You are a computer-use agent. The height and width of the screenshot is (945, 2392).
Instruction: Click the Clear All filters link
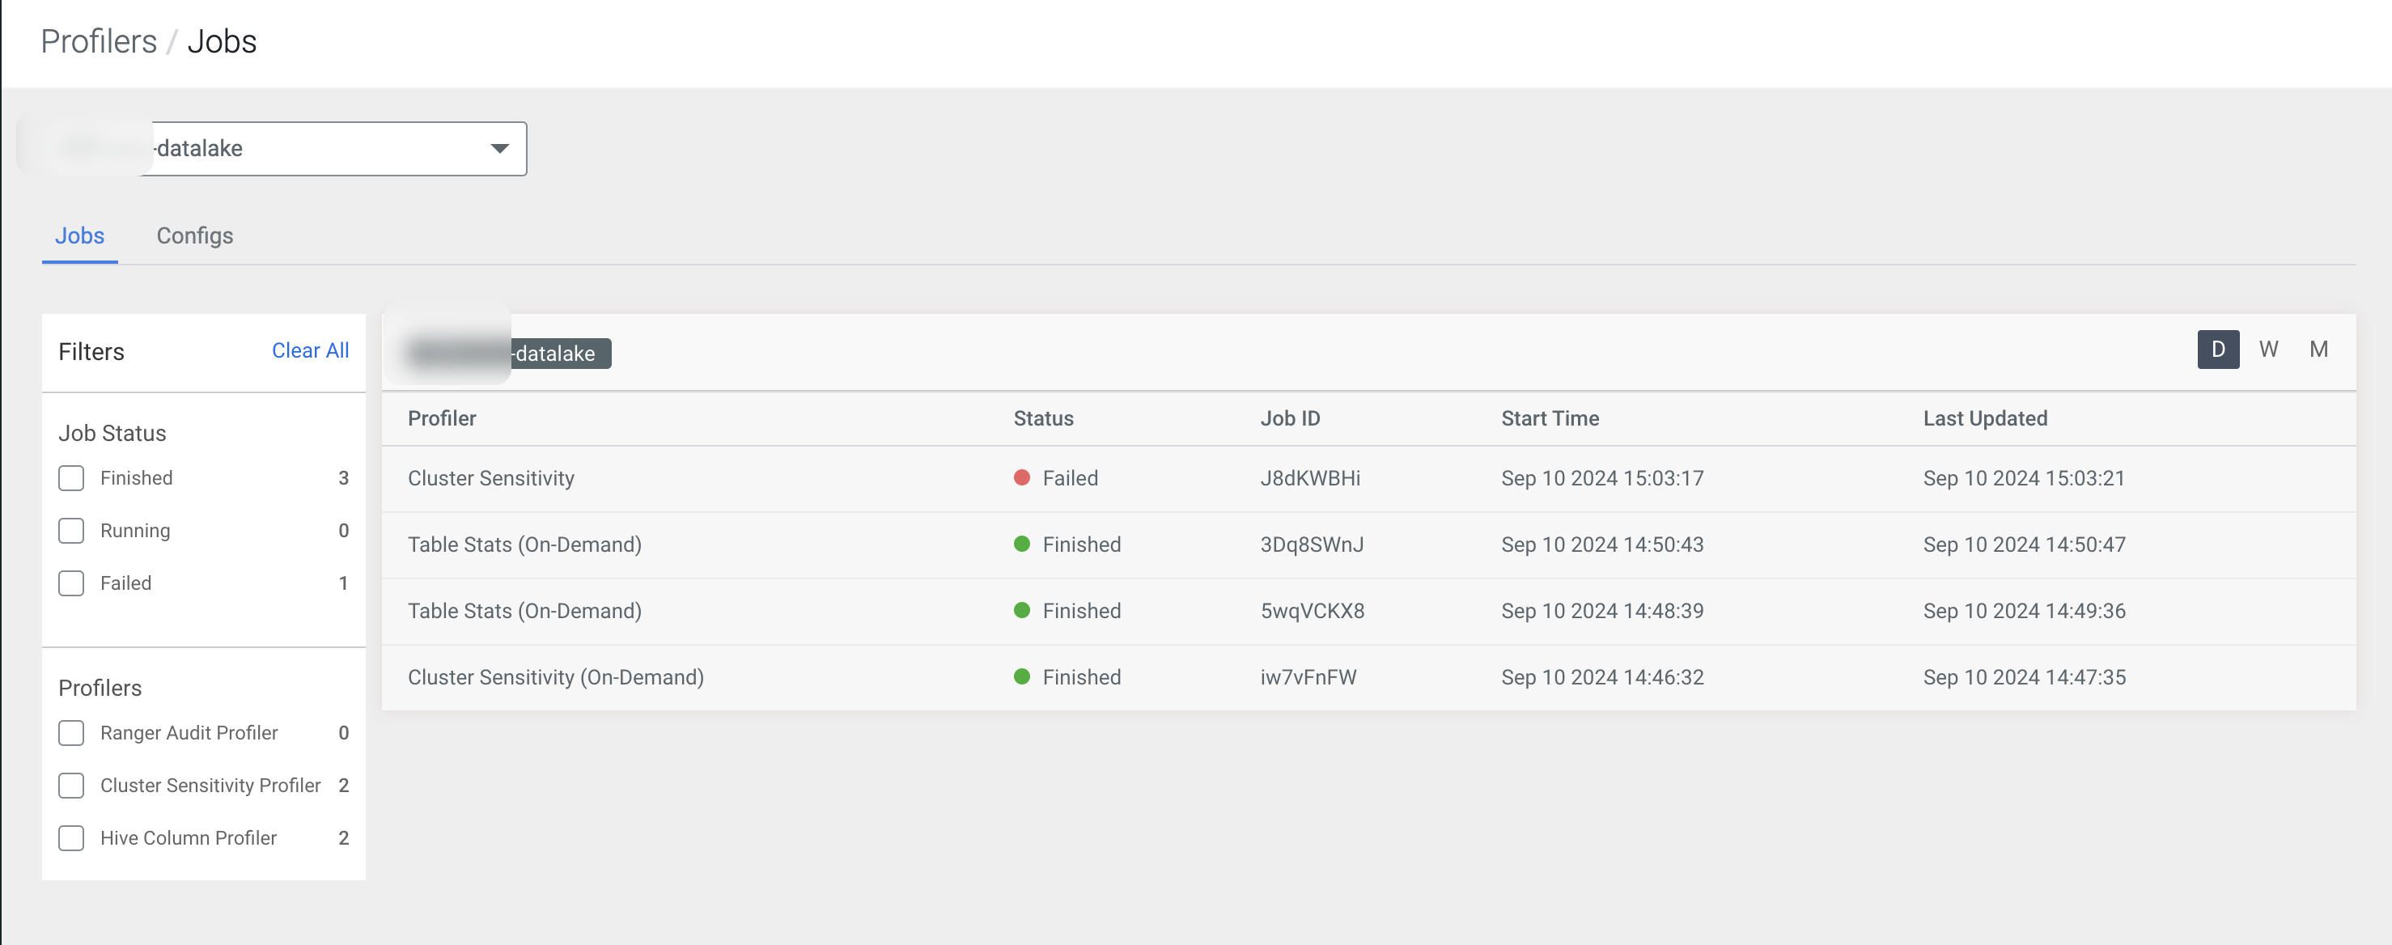click(x=310, y=351)
